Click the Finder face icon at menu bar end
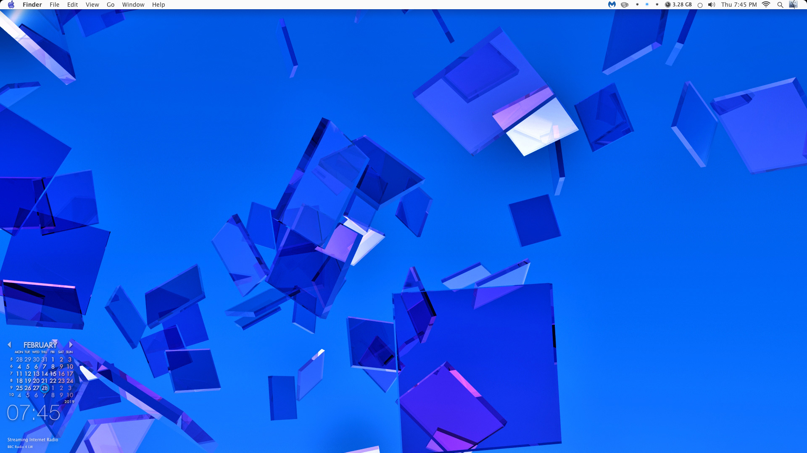 click(793, 5)
